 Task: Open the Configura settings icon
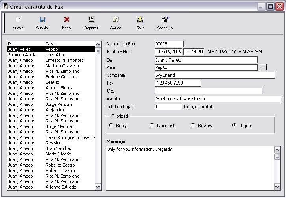pyautogui.click(x=165, y=20)
